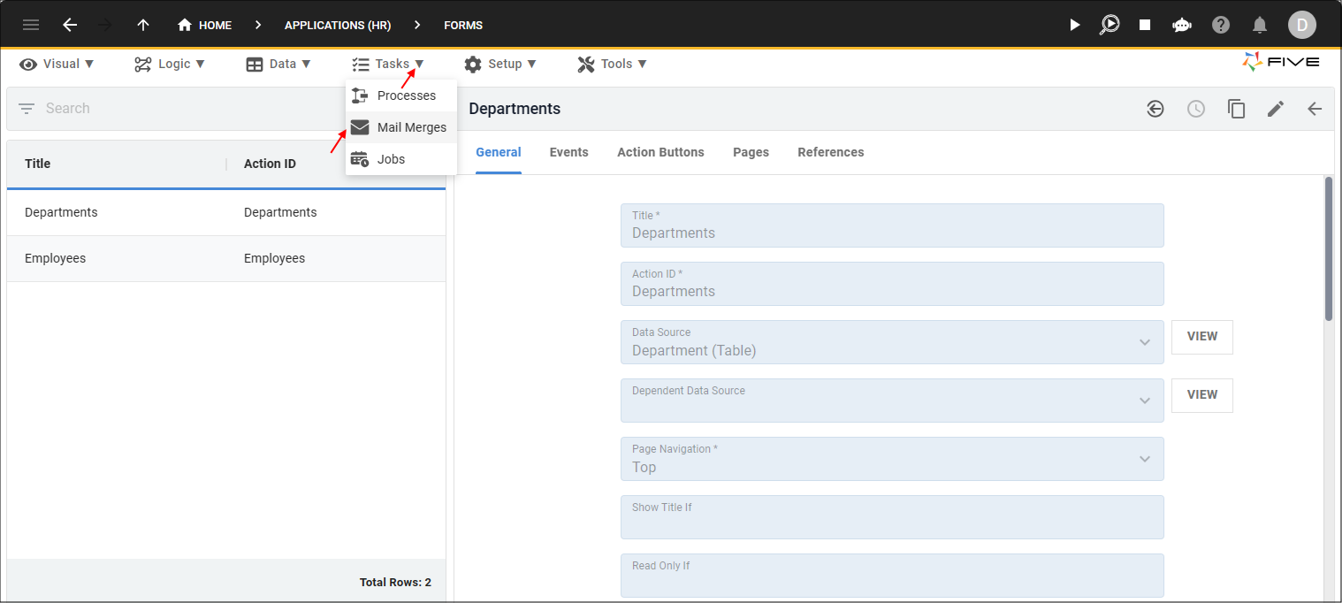Click the HOME breadcrumb link
The width and height of the screenshot is (1342, 603).
point(205,25)
